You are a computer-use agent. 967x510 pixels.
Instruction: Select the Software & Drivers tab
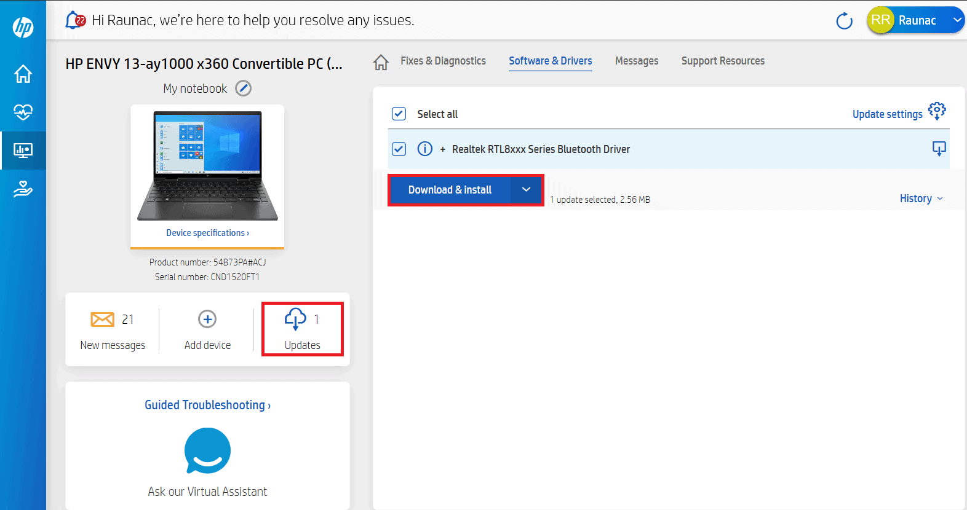tap(551, 61)
